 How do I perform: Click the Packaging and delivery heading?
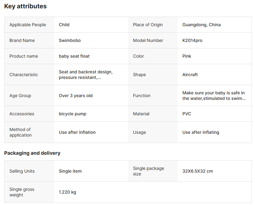(x=32, y=153)
